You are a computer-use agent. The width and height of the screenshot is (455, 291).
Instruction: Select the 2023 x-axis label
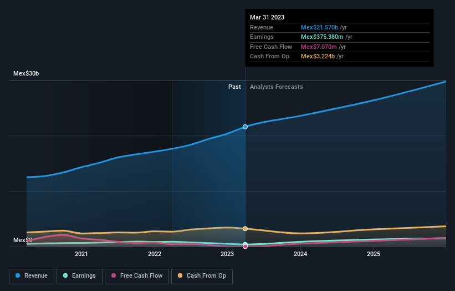(227, 254)
